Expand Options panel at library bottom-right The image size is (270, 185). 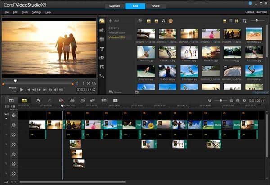click(260, 92)
